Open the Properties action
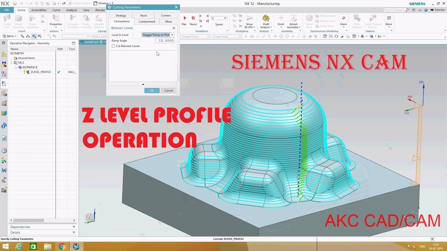Image resolution: width=447 pixels, height=251 pixels. pos(56,20)
